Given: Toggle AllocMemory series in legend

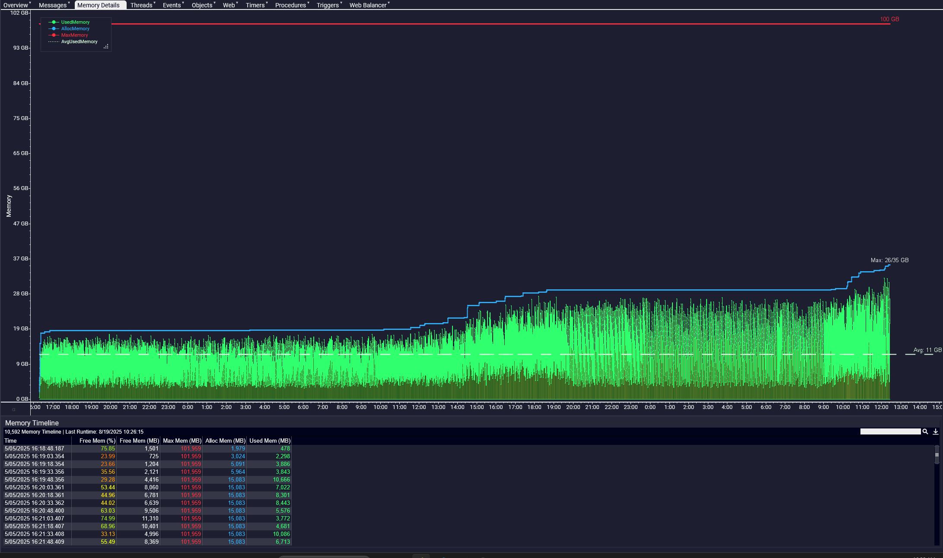Looking at the screenshot, I should (75, 29).
